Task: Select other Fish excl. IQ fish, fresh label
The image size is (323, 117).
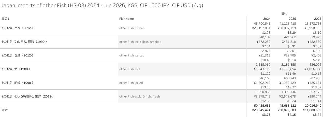Action: (x=140, y=96)
